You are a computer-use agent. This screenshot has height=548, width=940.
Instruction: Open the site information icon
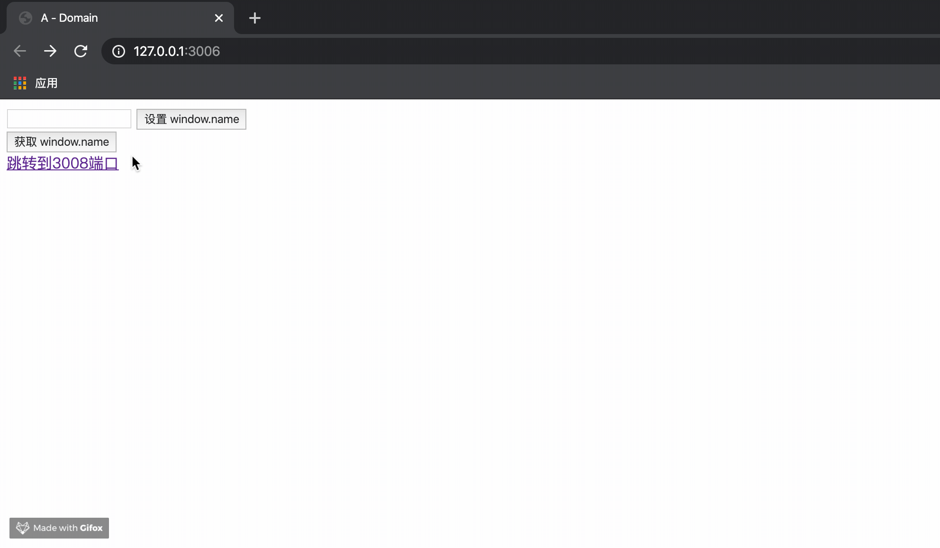pyautogui.click(x=118, y=51)
